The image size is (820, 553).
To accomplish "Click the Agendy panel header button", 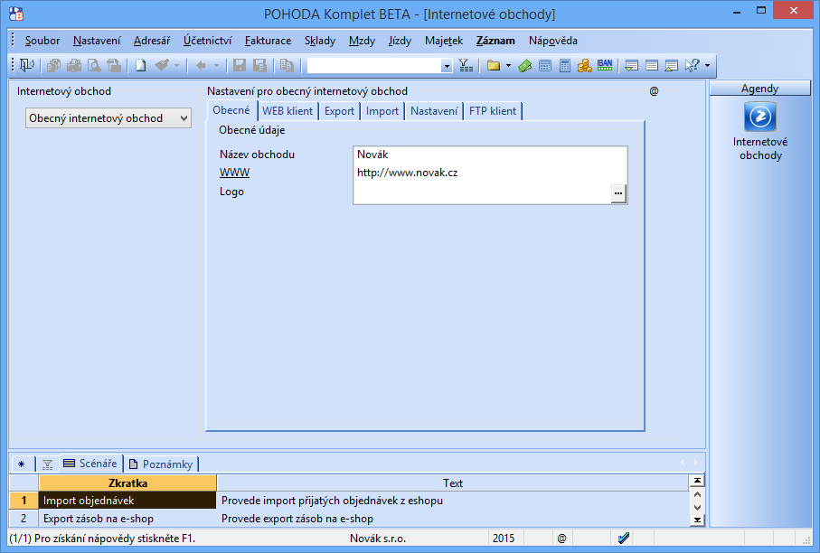I will pyautogui.click(x=759, y=89).
